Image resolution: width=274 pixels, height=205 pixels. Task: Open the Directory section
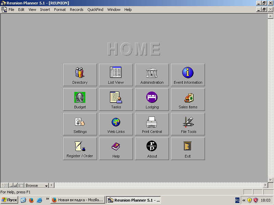(80, 75)
